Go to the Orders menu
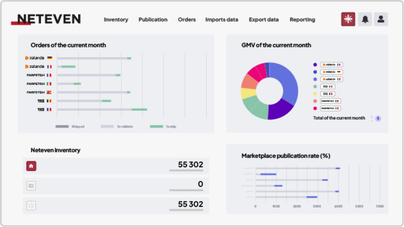The width and height of the screenshot is (404, 227). (x=187, y=20)
